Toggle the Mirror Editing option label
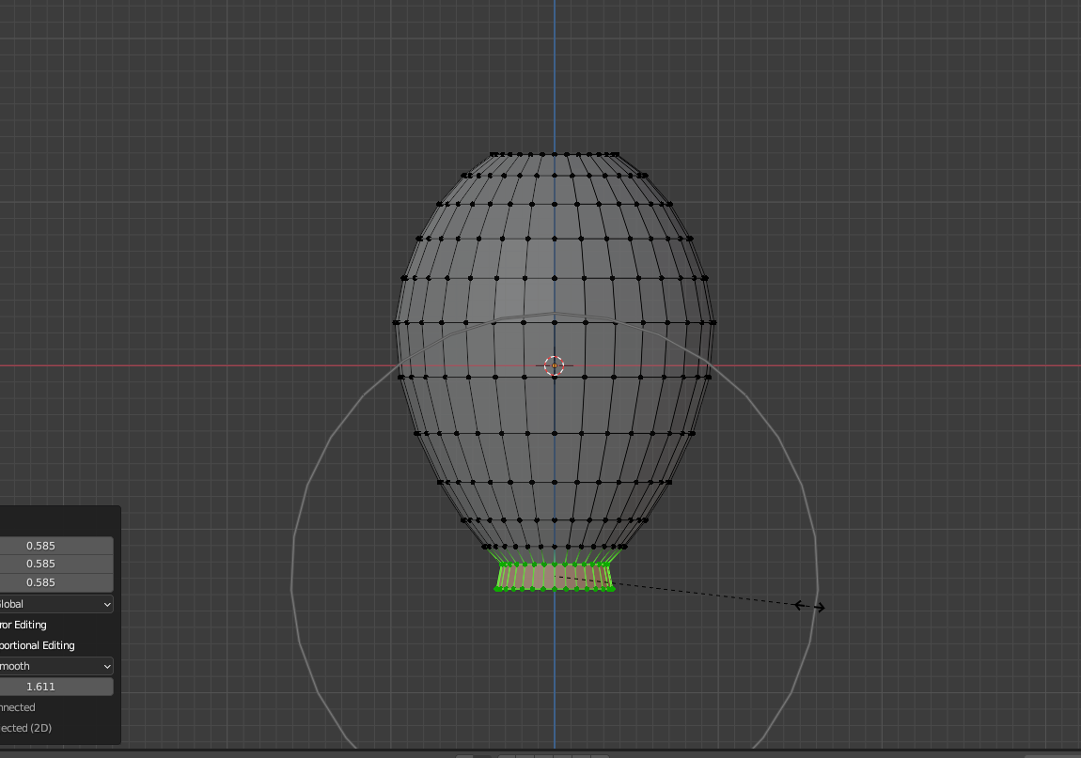The image size is (1081, 758). pyautogui.click(x=23, y=625)
